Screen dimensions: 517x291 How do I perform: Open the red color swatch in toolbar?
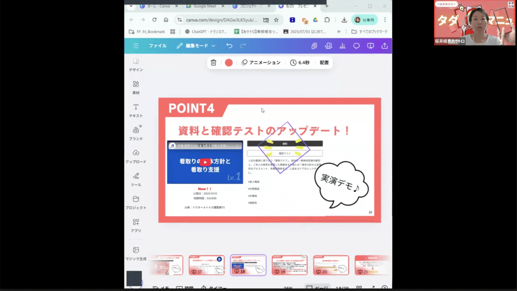(229, 63)
